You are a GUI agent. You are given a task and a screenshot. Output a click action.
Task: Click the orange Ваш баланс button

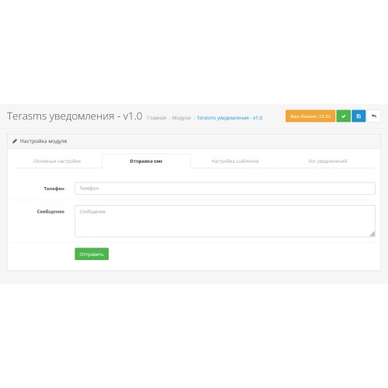click(x=310, y=116)
